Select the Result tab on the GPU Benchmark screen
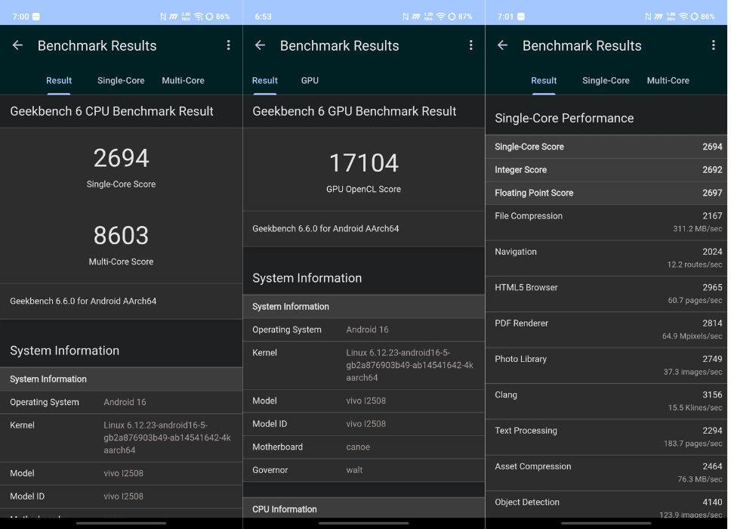Image resolution: width=731 pixels, height=529 pixels. (x=264, y=80)
